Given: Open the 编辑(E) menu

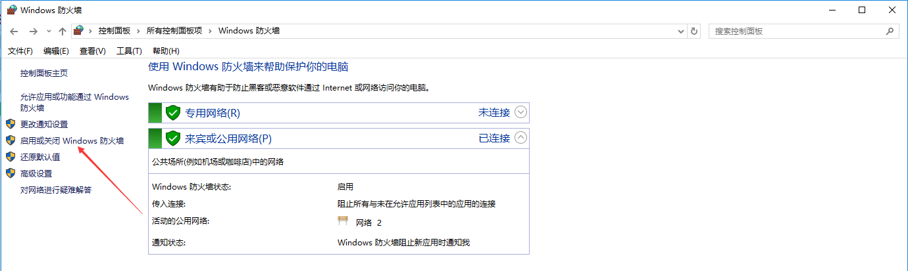Looking at the screenshot, I should [56, 51].
